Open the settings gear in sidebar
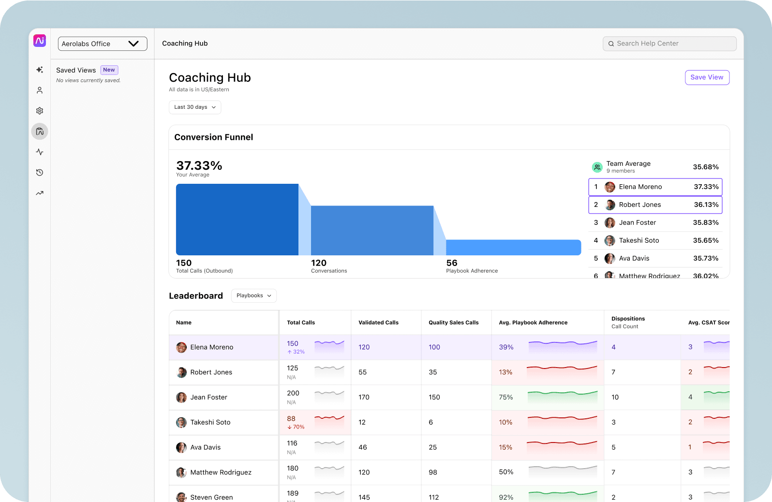 click(x=40, y=111)
